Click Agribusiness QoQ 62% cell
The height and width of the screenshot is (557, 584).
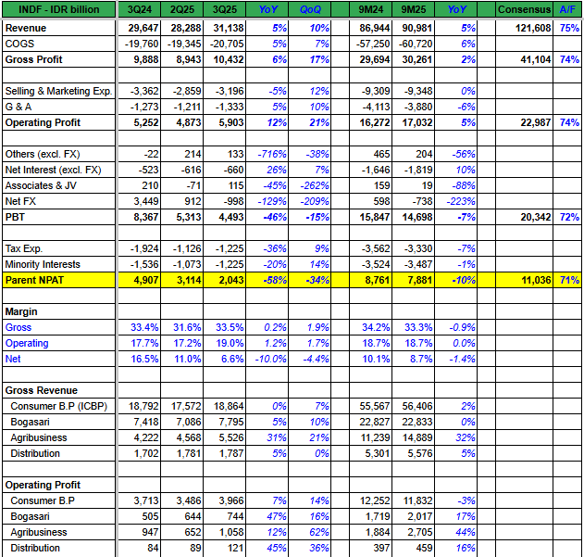[318, 532]
